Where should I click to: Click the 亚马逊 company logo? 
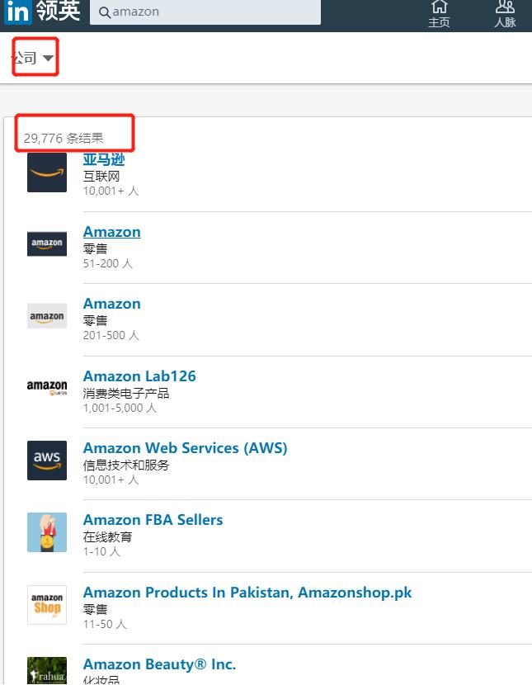(47, 172)
